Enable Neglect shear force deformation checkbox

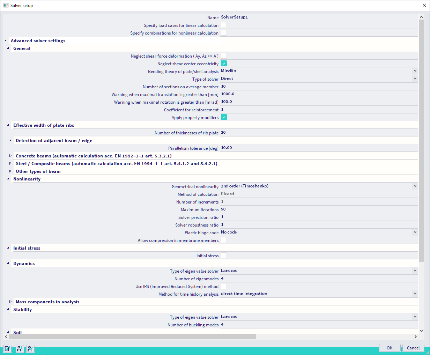coord(224,56)
